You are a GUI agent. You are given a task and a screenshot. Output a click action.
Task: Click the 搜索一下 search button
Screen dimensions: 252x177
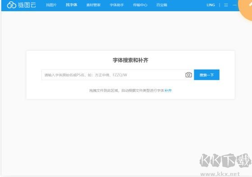coord(206,75)
